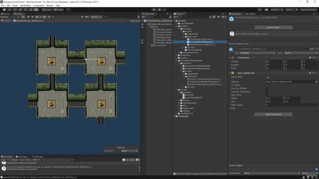Viewport: 319px width, 179px height.
Task: Click the Step frame button
Action: click(x=165, y=9)
